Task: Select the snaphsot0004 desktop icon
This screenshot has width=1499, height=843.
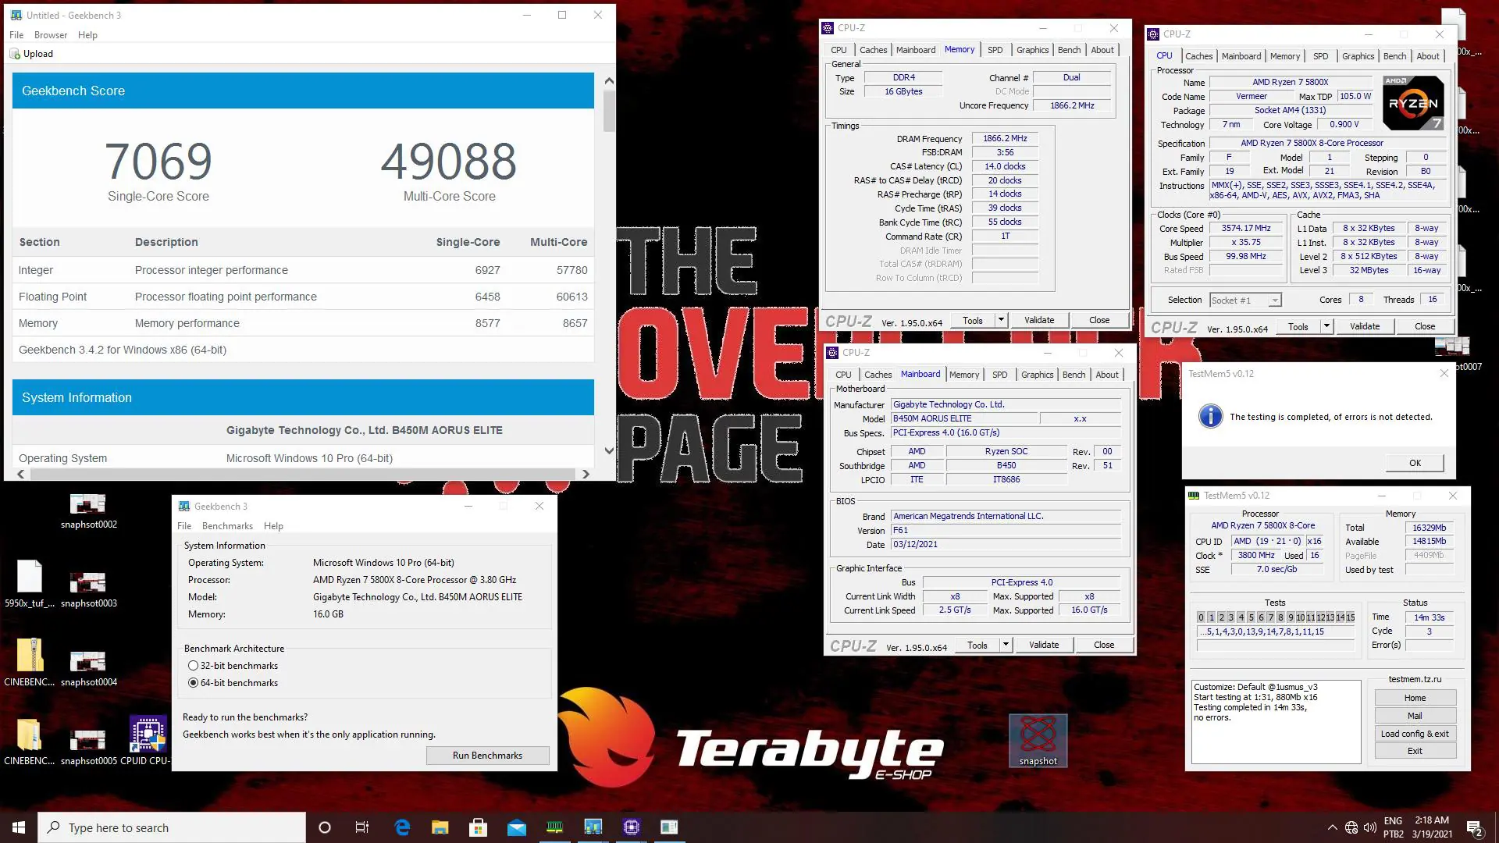Action: point(88,668)
